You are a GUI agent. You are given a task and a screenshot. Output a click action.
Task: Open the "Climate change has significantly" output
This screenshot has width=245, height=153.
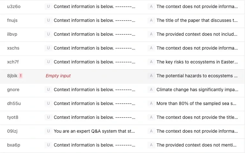coord(197,90)
